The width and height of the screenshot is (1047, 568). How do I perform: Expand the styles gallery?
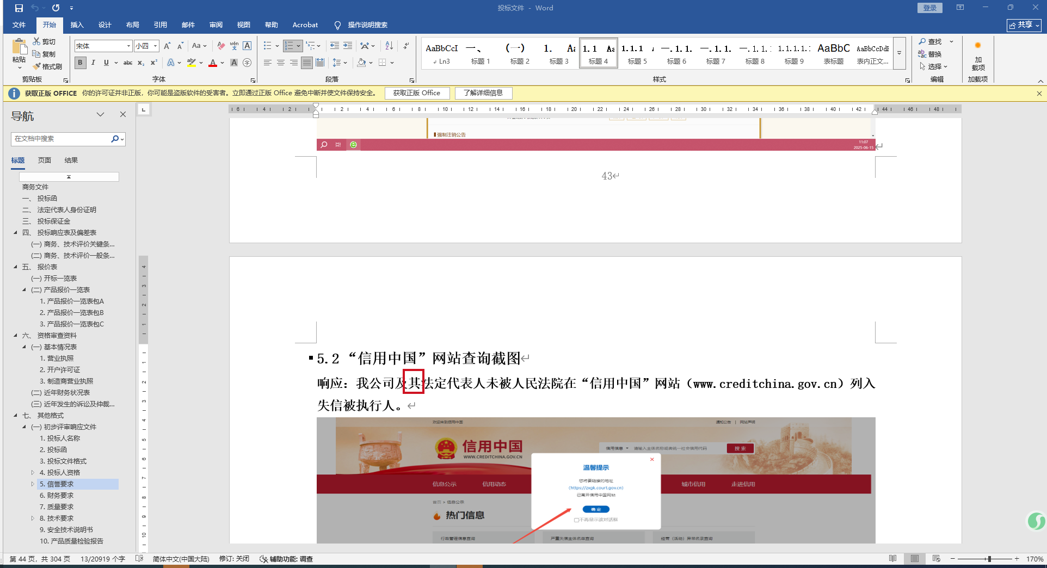click(x=900, y=53)
